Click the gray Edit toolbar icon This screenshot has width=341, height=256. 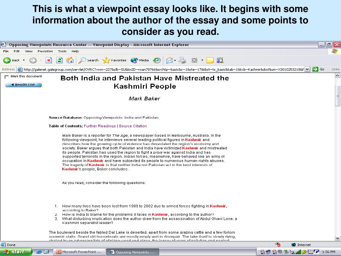194,60
